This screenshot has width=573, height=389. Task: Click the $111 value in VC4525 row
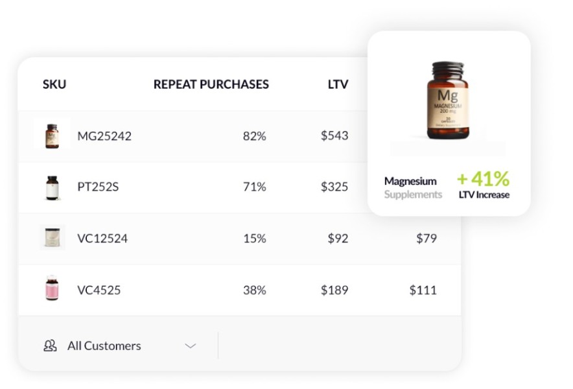[423, 290]
